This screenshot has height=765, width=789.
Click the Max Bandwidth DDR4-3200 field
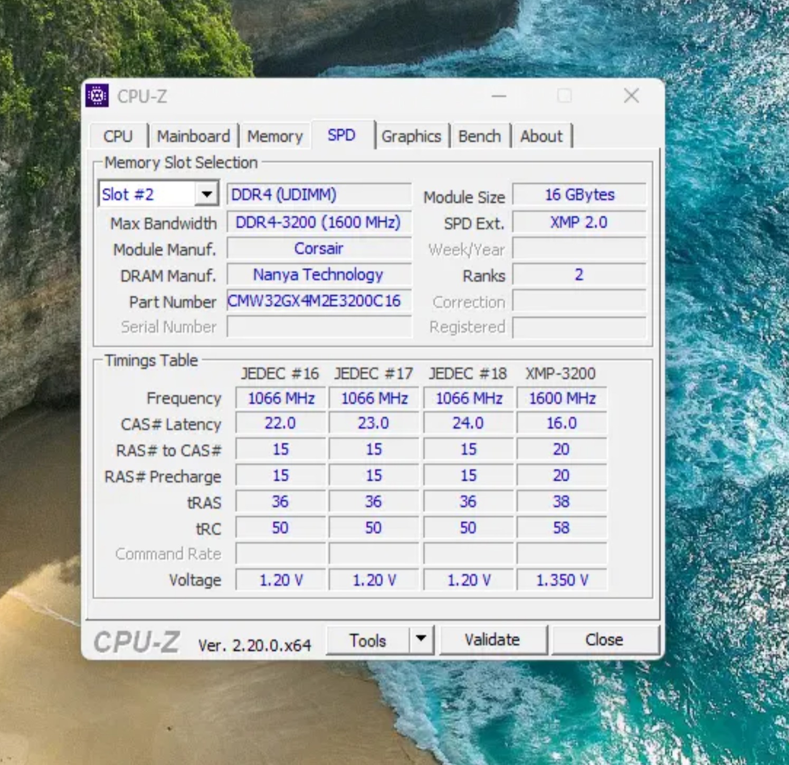click(319, 222)
